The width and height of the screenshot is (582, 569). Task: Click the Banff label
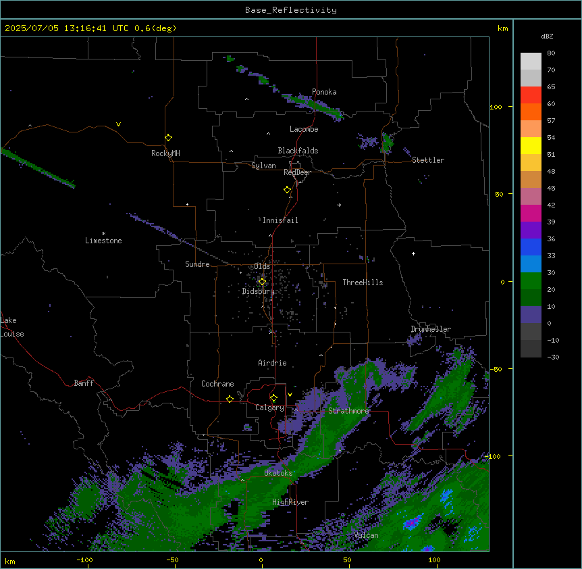coord(84,383)
